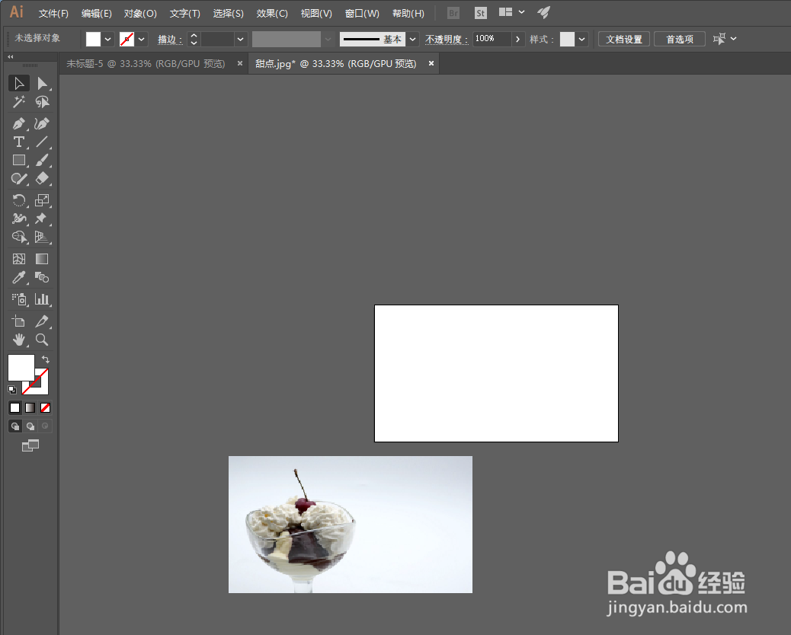Select the Rectangle tool
Image resolution: width=791 pixels, height=635 pixels.
click(x=19, y=160)
